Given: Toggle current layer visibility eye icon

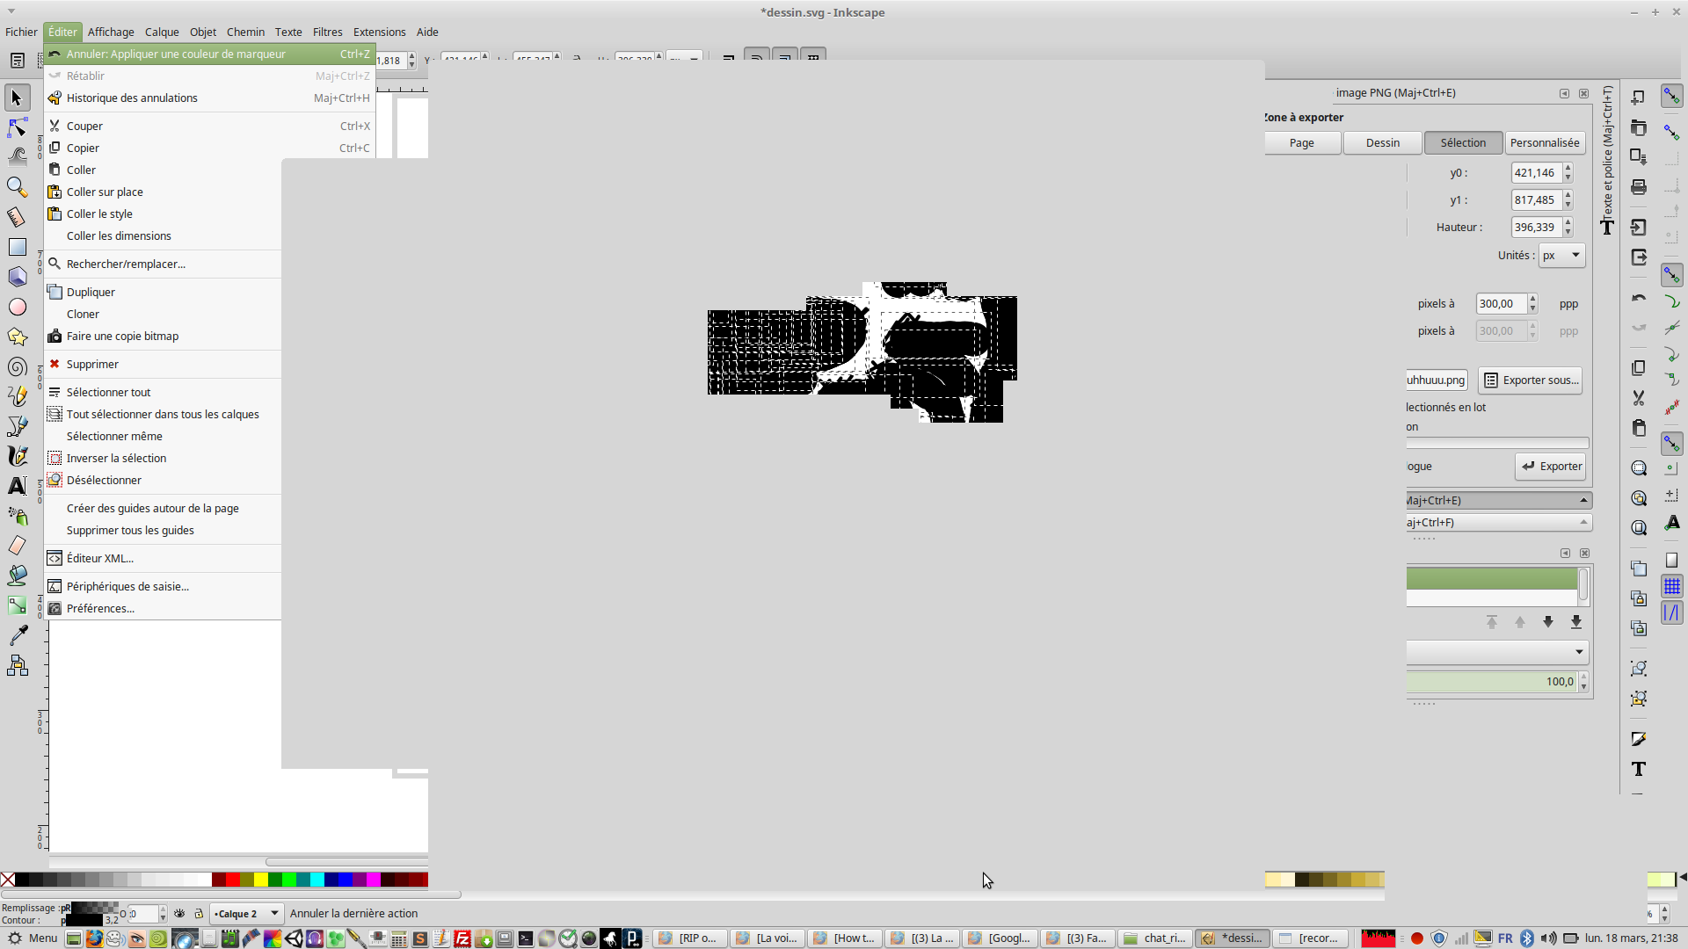Looking at the screenshot, I should tap(179, 914).
